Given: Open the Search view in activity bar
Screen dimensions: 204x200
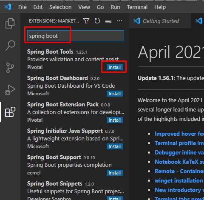Looking at the screenshot, I should [10, 46].
